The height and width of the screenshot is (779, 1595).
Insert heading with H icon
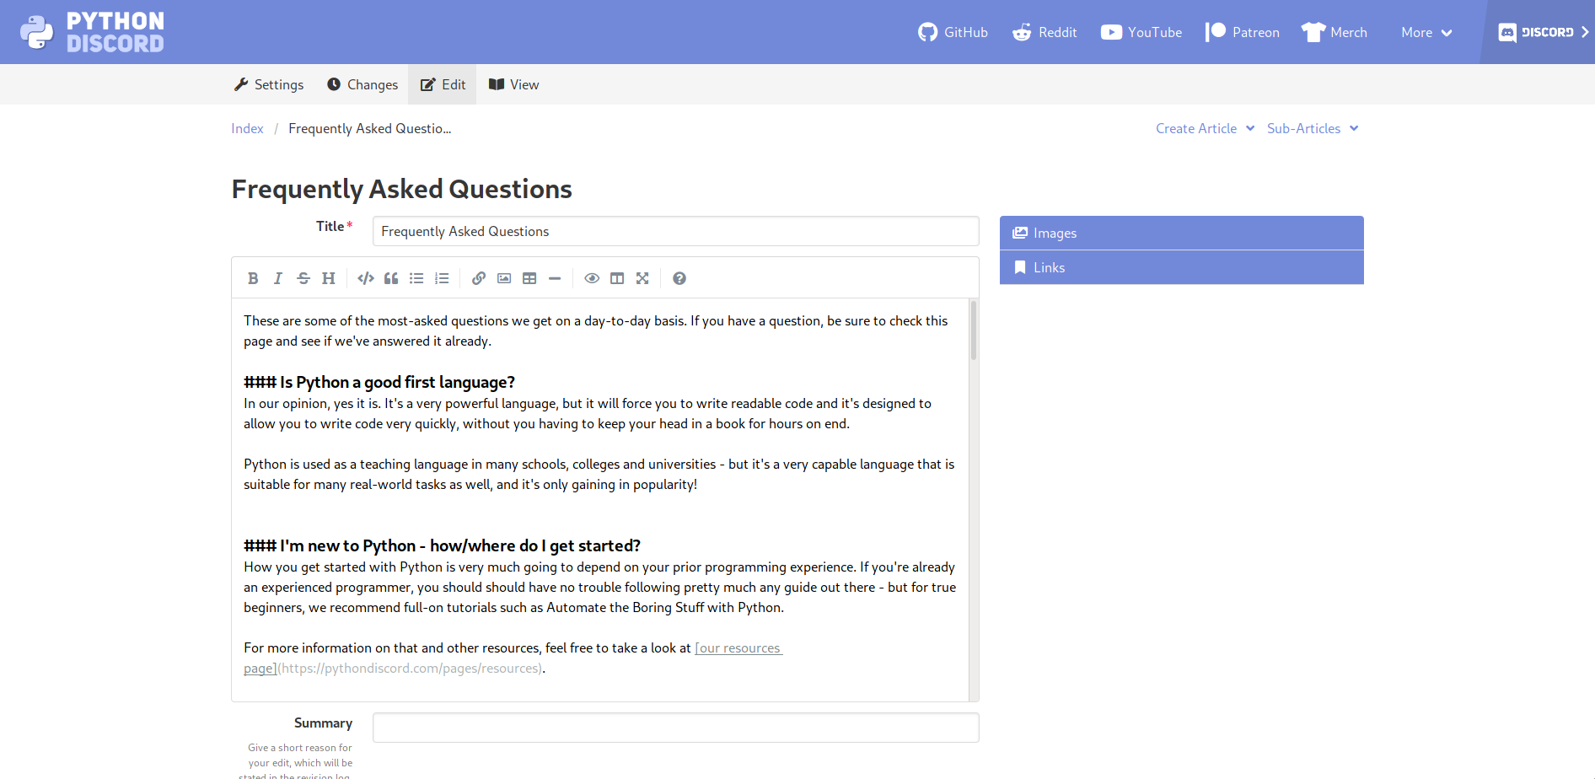[329, 278]
